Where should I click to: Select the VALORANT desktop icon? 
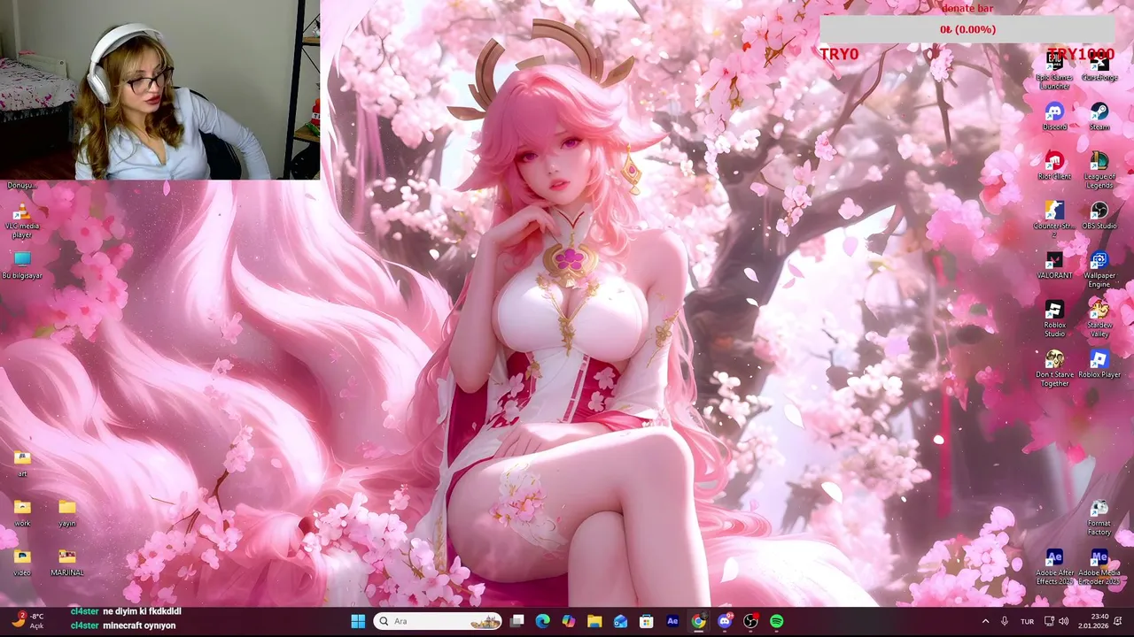coord(1054,265)
